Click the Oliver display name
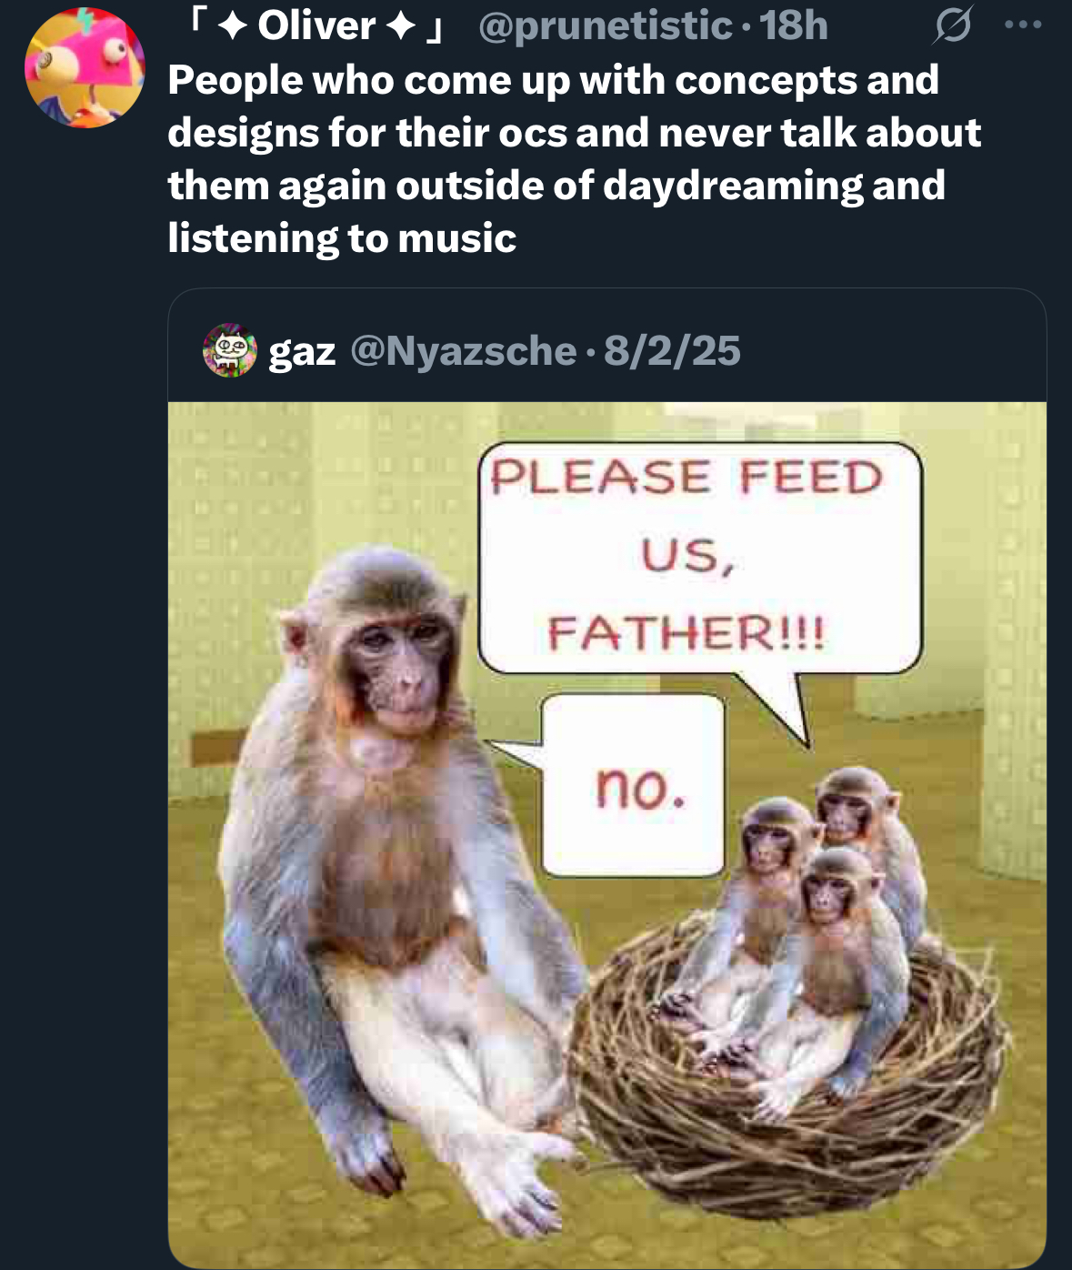The width and height of the screenshot is (1072, 1270). (316, 25)
